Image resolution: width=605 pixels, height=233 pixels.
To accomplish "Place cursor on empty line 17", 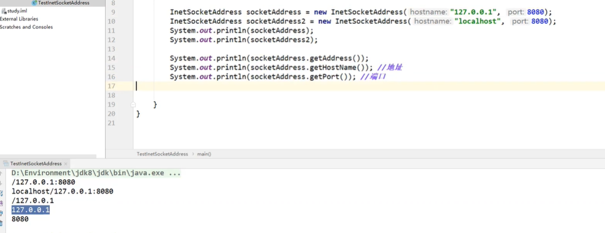I will point(369,86).
